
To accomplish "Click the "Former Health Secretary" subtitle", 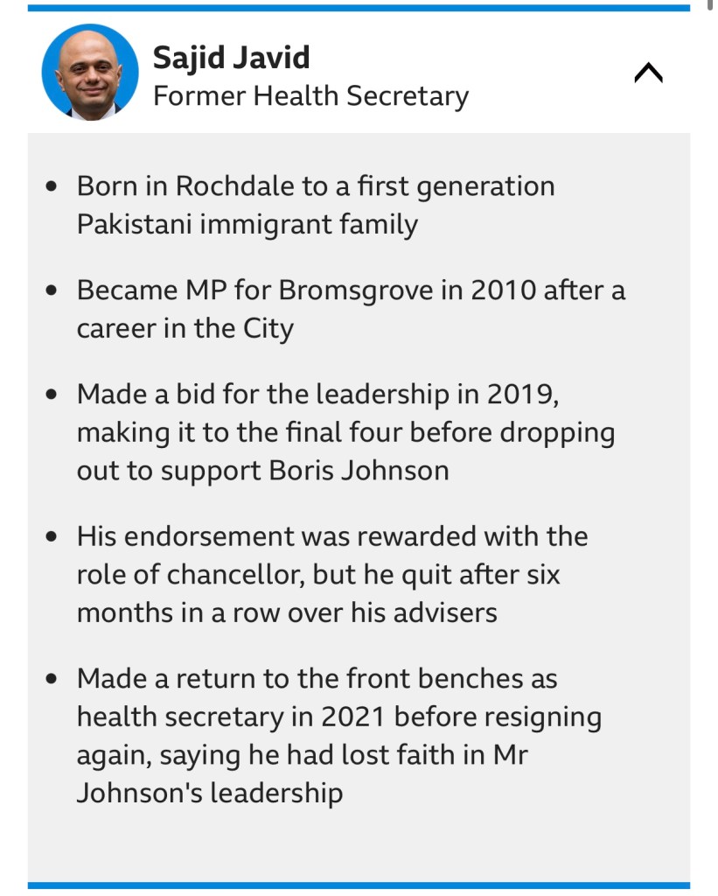I will click(x=310, y=95).
